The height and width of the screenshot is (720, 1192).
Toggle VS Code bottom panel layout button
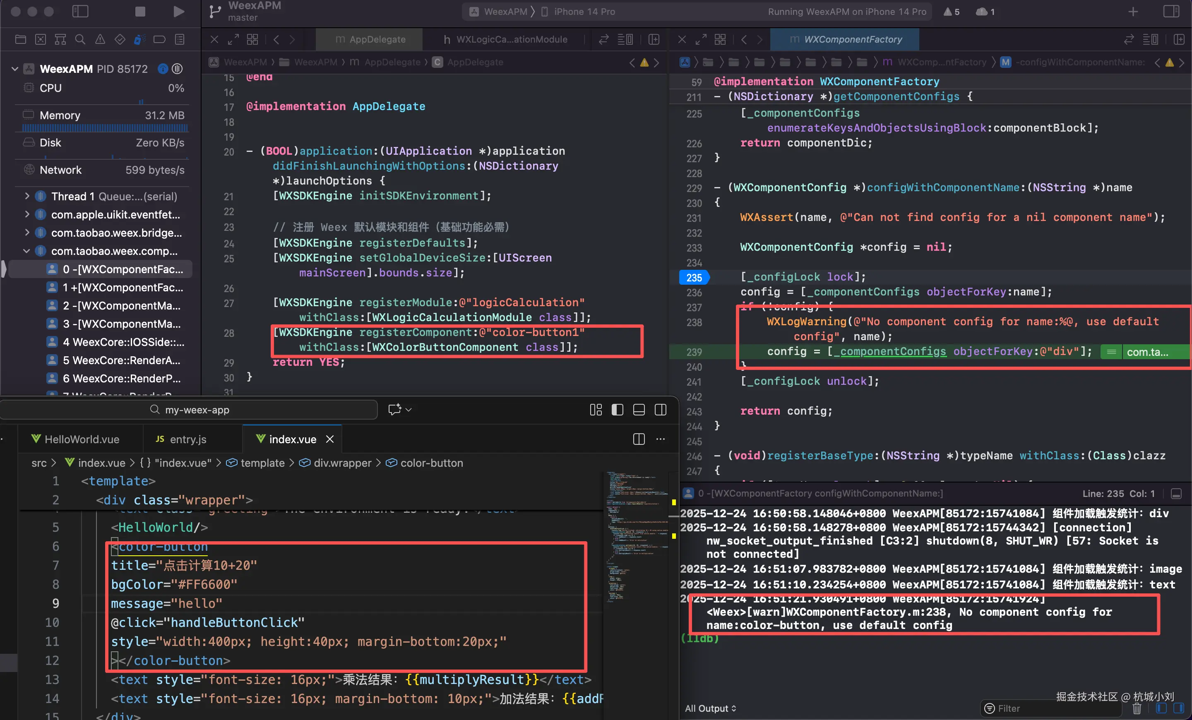coord(639,410)
